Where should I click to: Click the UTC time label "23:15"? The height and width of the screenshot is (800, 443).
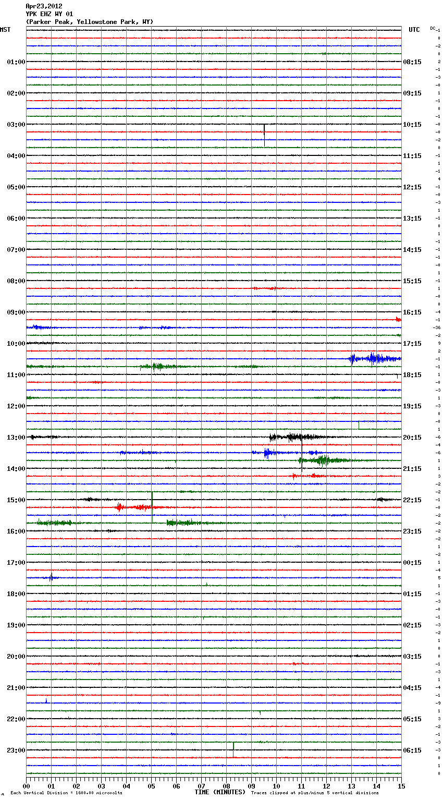(412, 531)
